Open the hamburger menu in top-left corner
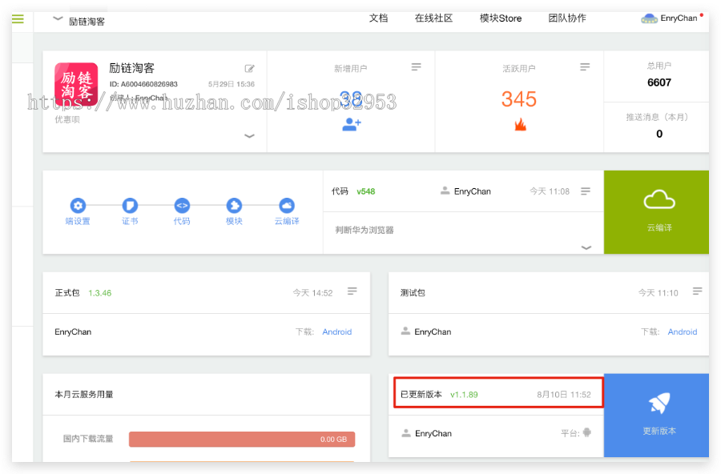Screen dimensions: 721x474 coord(17,18)
